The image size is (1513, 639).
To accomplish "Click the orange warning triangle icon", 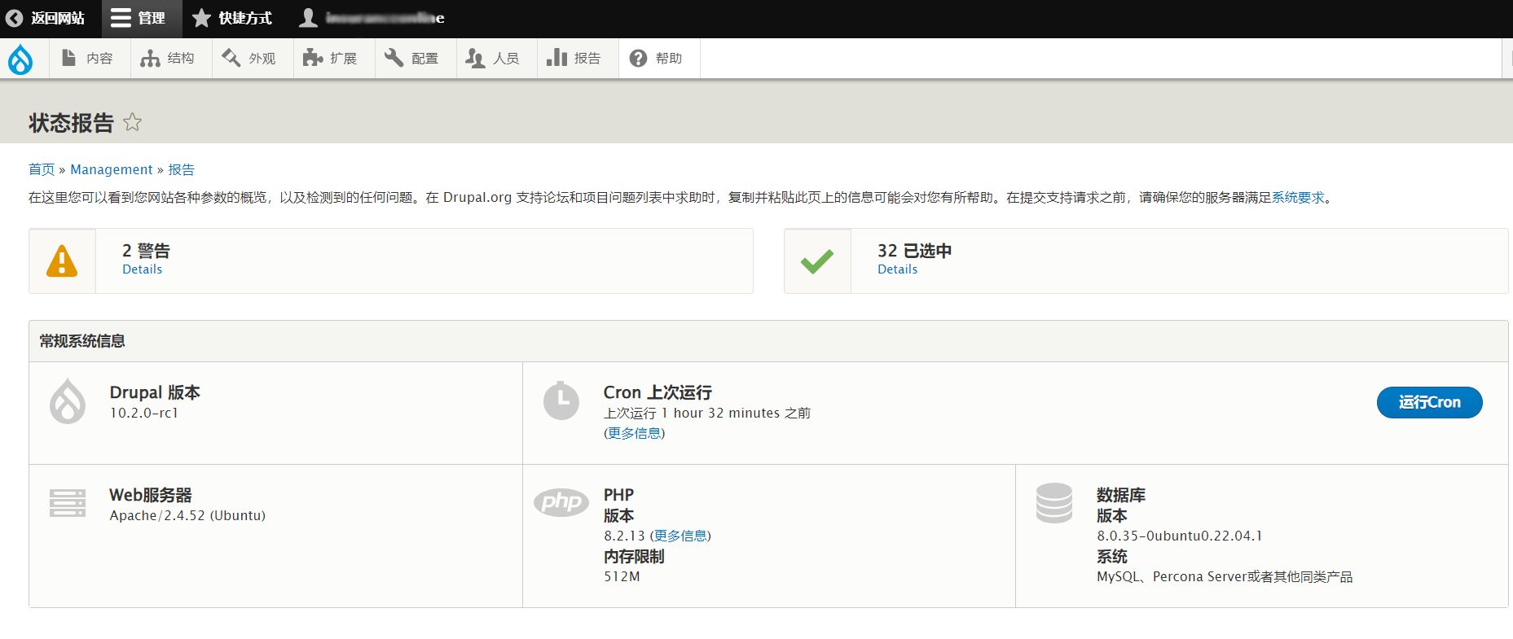I will 62,261.
